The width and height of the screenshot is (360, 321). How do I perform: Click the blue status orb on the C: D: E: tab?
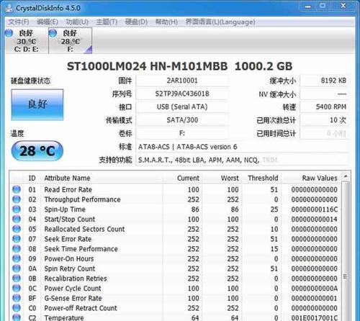tap(9, 33)
